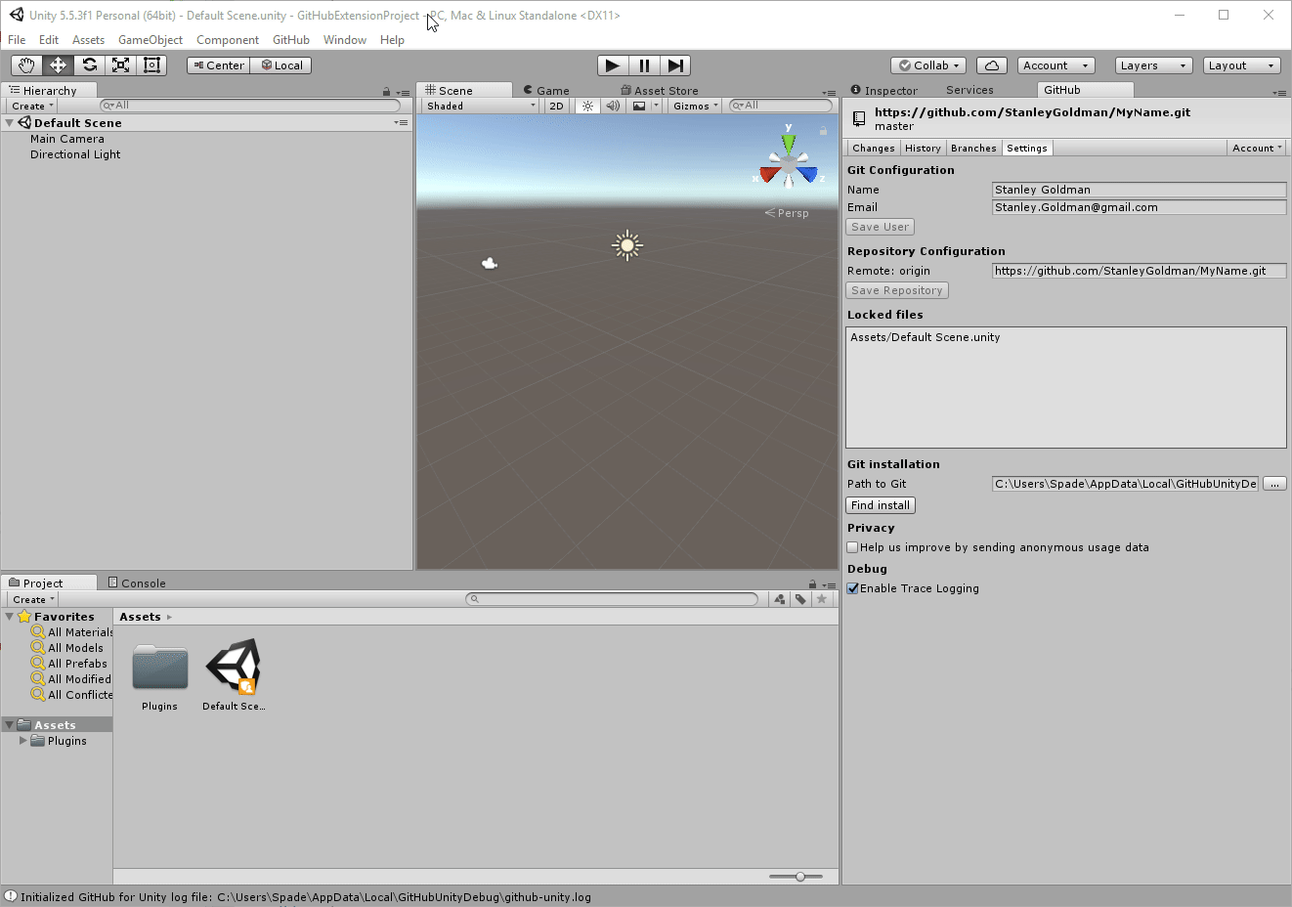Switch to the Game tab
The image size is (1292, 907).
[x=546, y=90]
